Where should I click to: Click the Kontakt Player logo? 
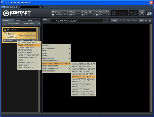pos(17,13)
